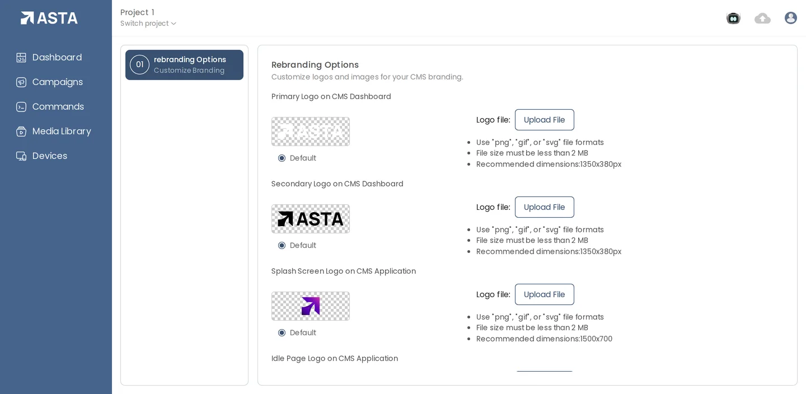Click the Secondary Logo black ASTA thumbnail
Viewport: 806px width, 394px height.
[x=311, y=219]
